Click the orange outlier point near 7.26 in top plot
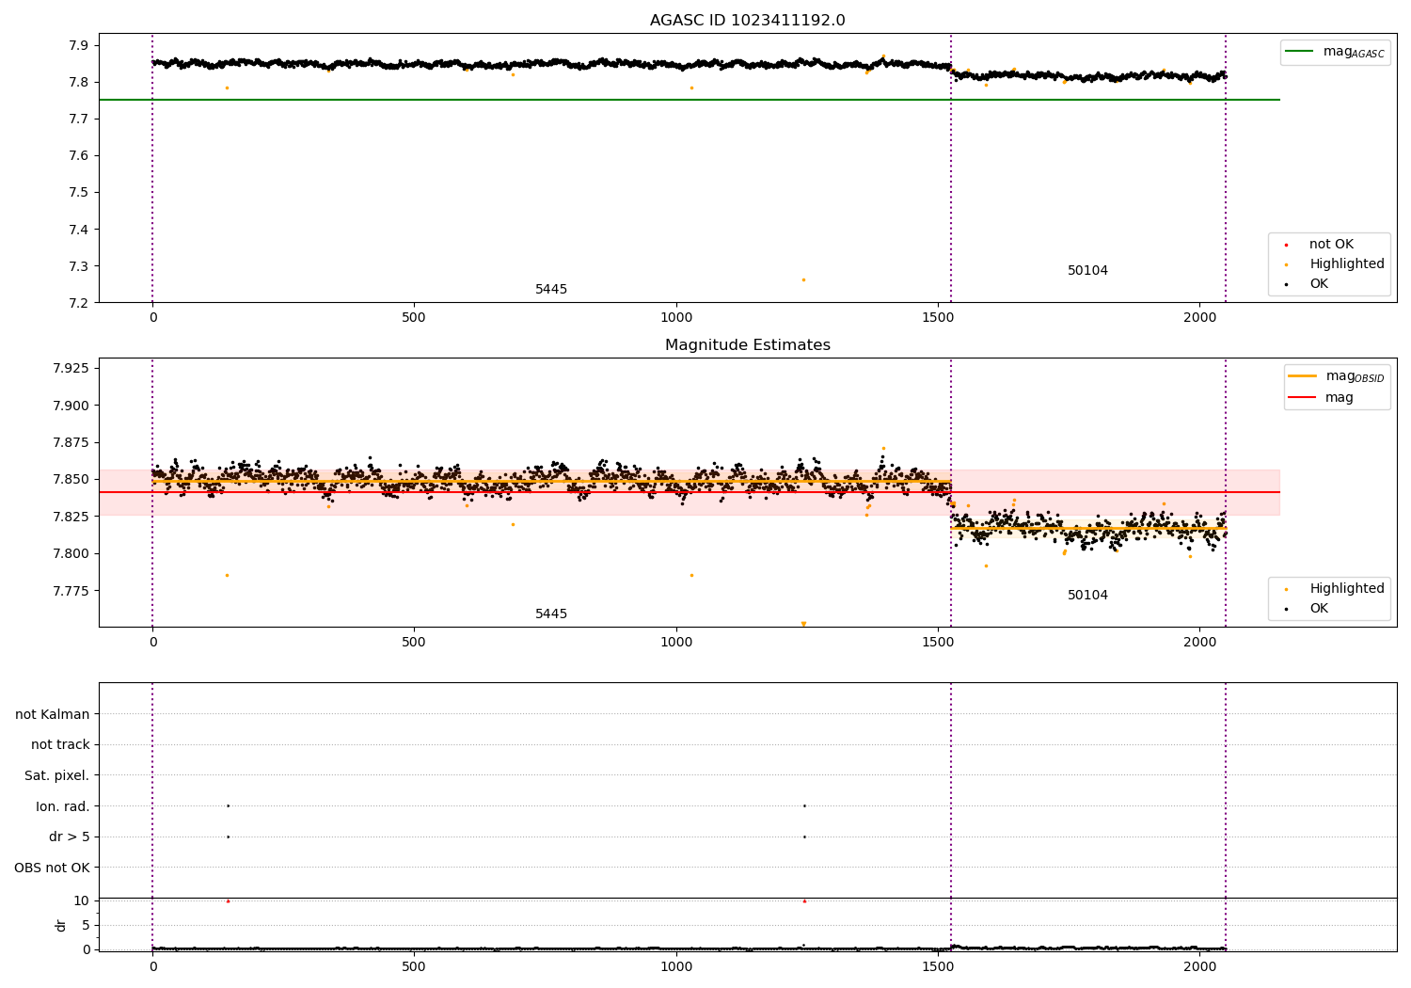Screen dimensions: 1411x988 click(x=803, y=279)
